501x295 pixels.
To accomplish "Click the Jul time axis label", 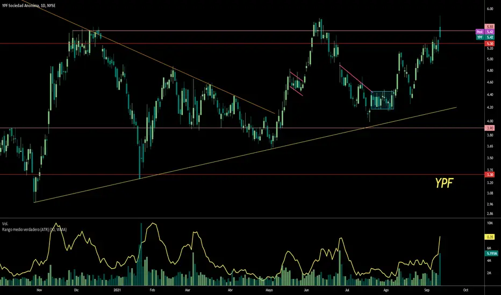I will (347, 290).
